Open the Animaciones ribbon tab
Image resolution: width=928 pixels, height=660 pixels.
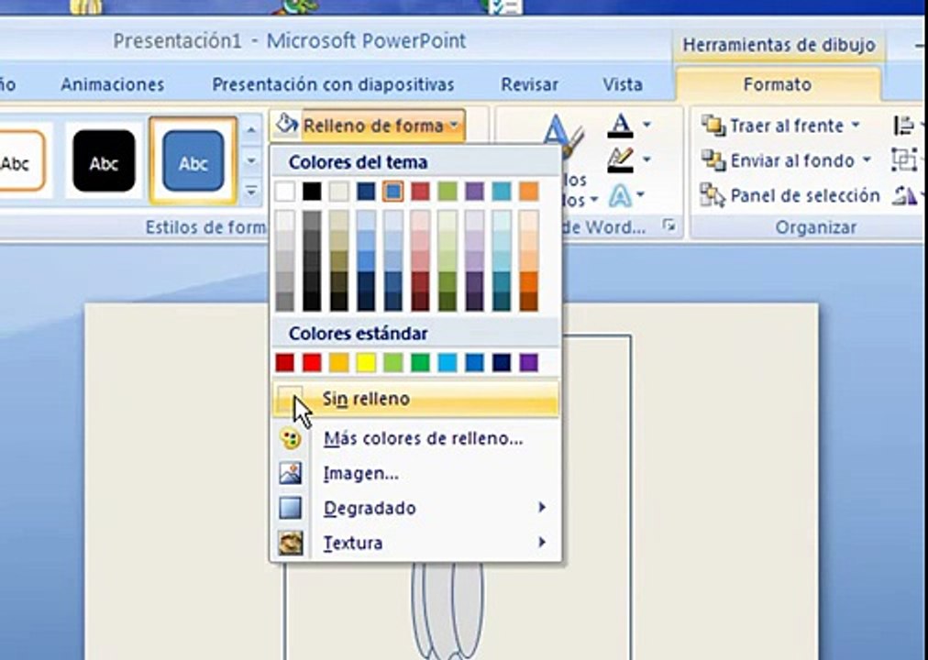pyautogui.click(x=113, y=84)
